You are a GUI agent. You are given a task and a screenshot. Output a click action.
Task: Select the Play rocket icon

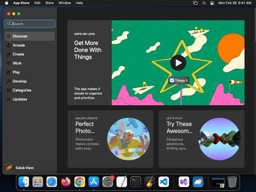(8, 72)
